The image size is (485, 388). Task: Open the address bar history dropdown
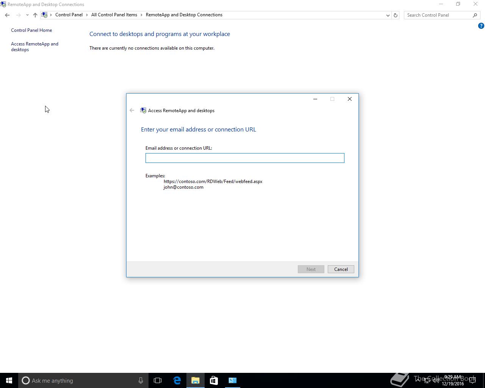click(x=388, y=15)
